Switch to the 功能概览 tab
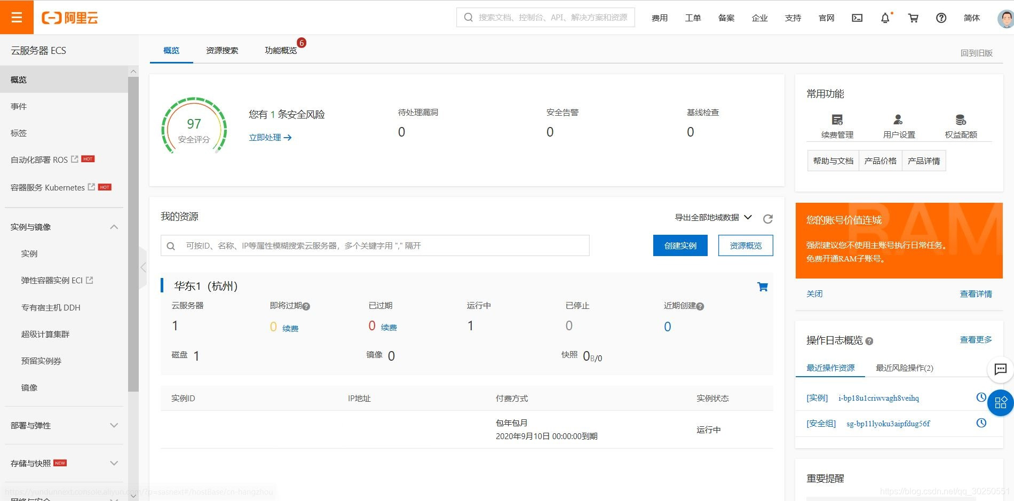This screenshot has width=1014, height=501. point(281,50)
